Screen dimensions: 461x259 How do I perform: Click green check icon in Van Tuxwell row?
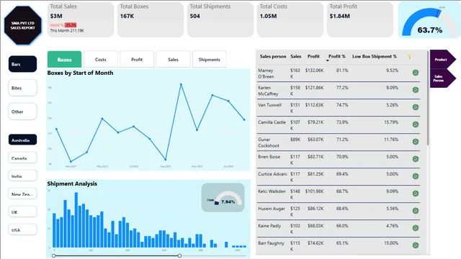coord(416,107)
